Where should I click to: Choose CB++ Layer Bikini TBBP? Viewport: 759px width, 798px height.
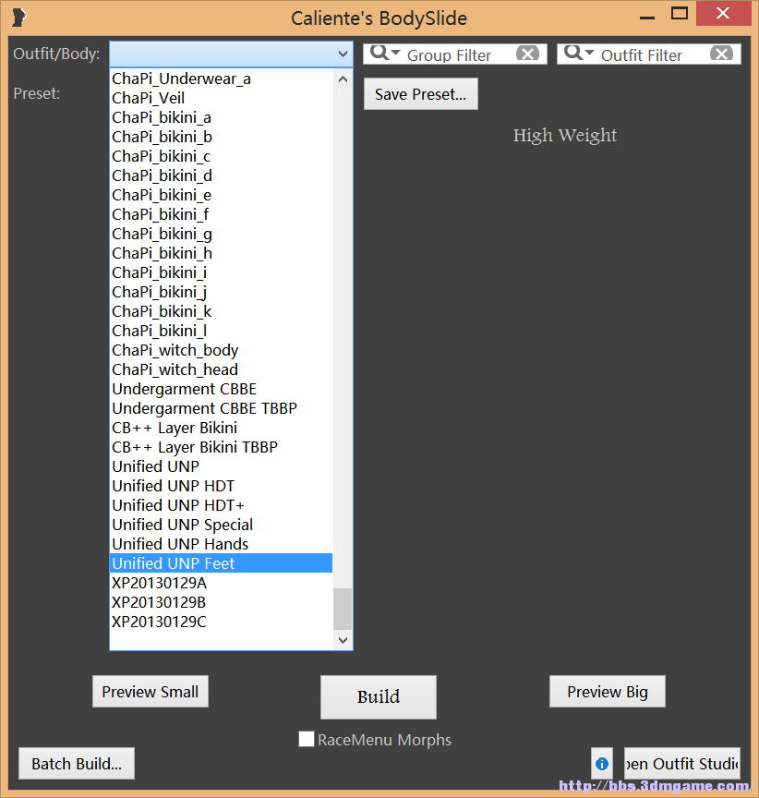(x=222, y=447)
